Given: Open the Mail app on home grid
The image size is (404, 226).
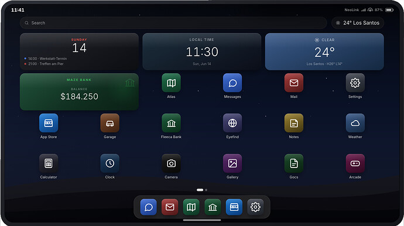Looking at the screenshot, I should click(x=294, y=83).
